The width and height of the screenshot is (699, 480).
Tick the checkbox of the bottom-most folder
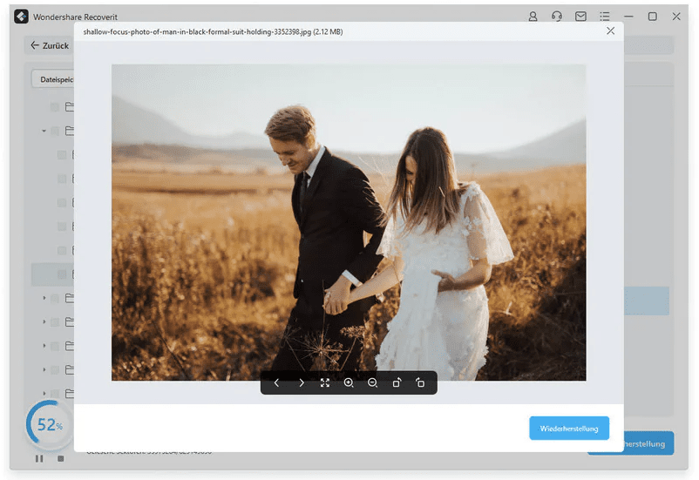55,394
